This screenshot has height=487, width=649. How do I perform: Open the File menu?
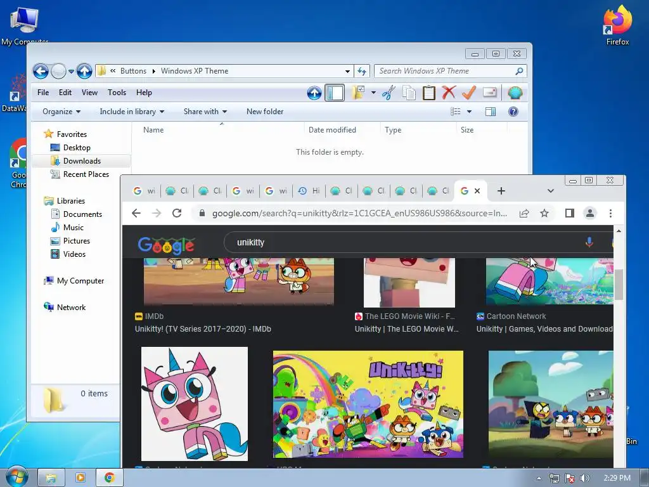tap(43, 93)
